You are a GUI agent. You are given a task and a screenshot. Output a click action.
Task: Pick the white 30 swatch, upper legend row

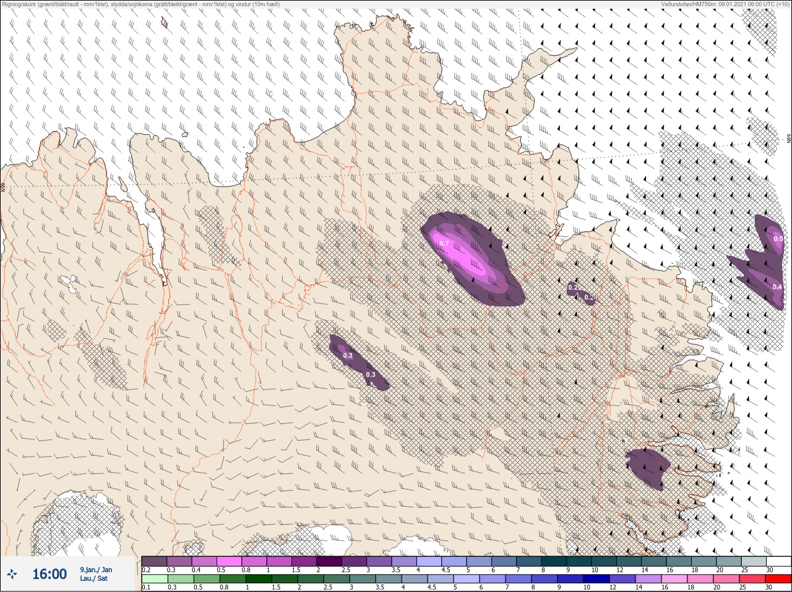click(779, 561)
